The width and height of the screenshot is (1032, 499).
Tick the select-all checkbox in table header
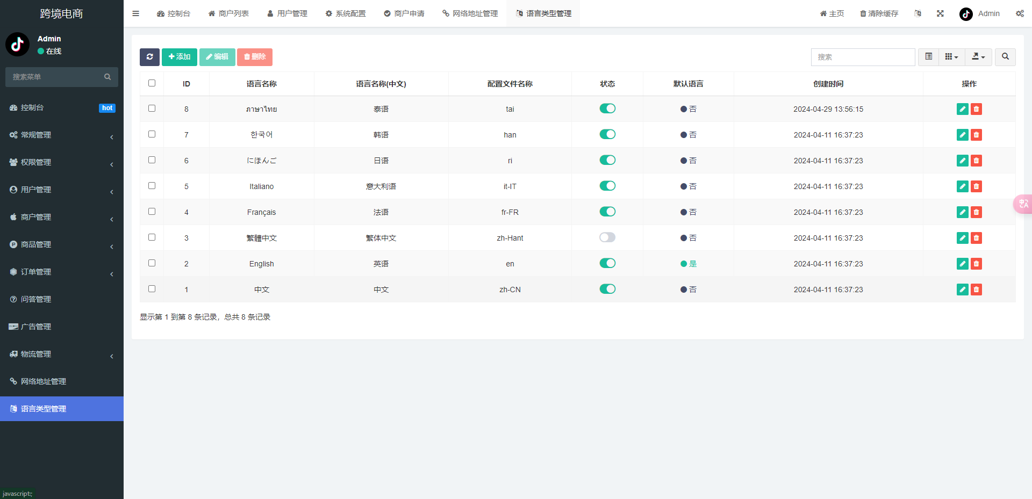(x=152, y=83)
